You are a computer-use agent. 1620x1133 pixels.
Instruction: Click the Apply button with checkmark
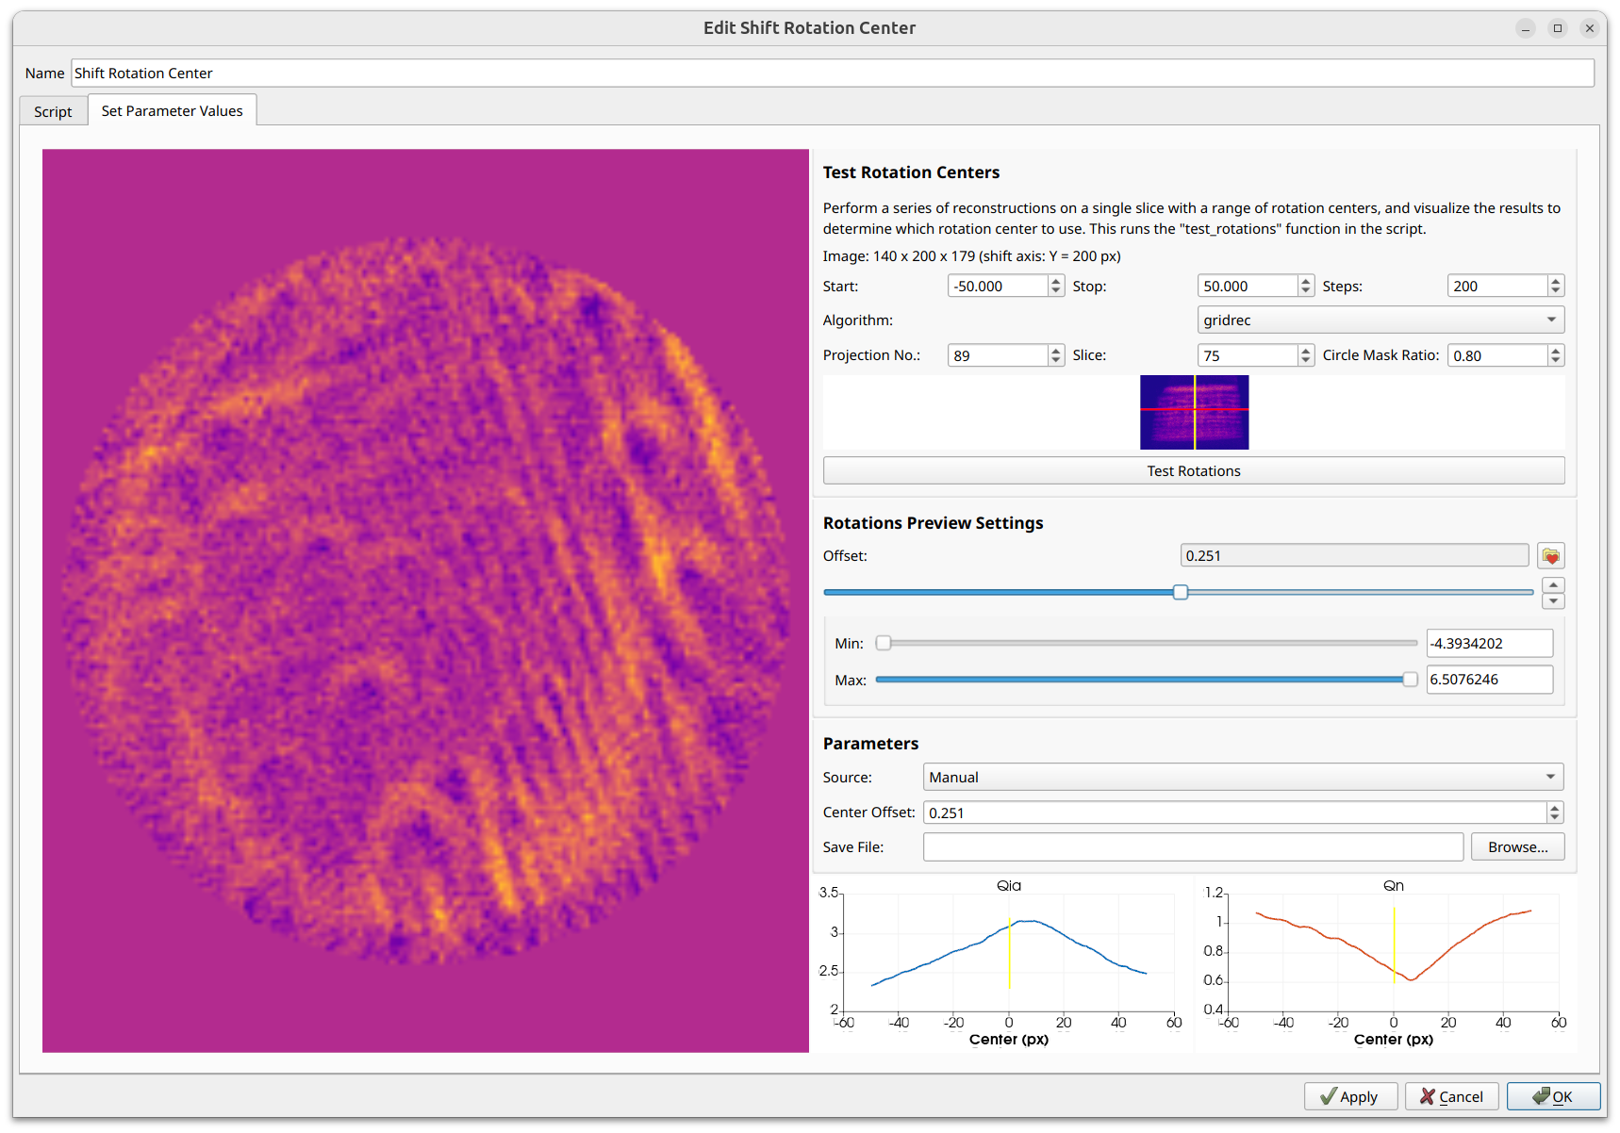(x=1349, y=1096)
